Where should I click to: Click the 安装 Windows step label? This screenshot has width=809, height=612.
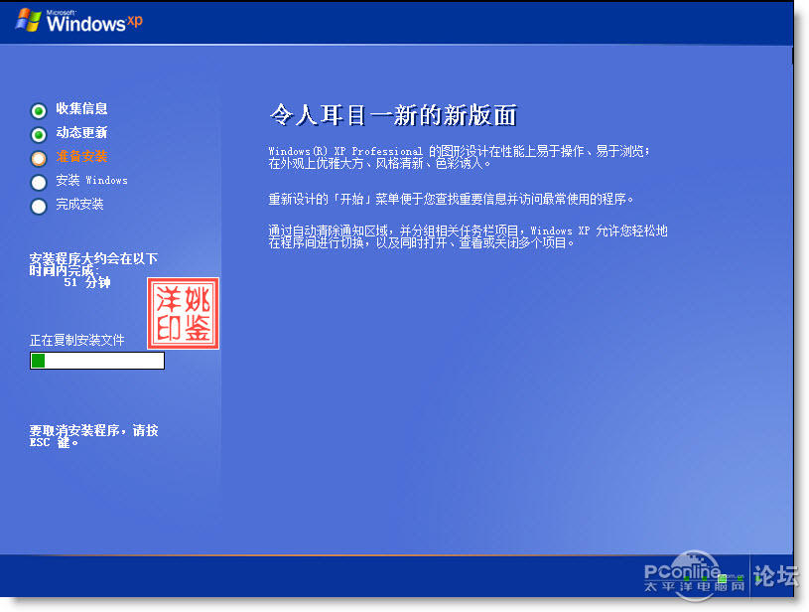[x=92, y=180]
